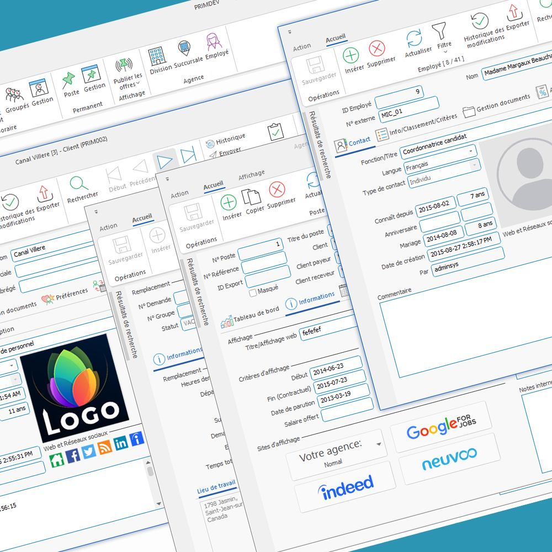Click the scroll down arrow in Client window
The width and height of the screenshot is (552, 552).
159,504
